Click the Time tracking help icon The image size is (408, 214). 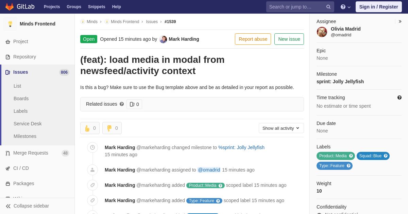(400, 97)
